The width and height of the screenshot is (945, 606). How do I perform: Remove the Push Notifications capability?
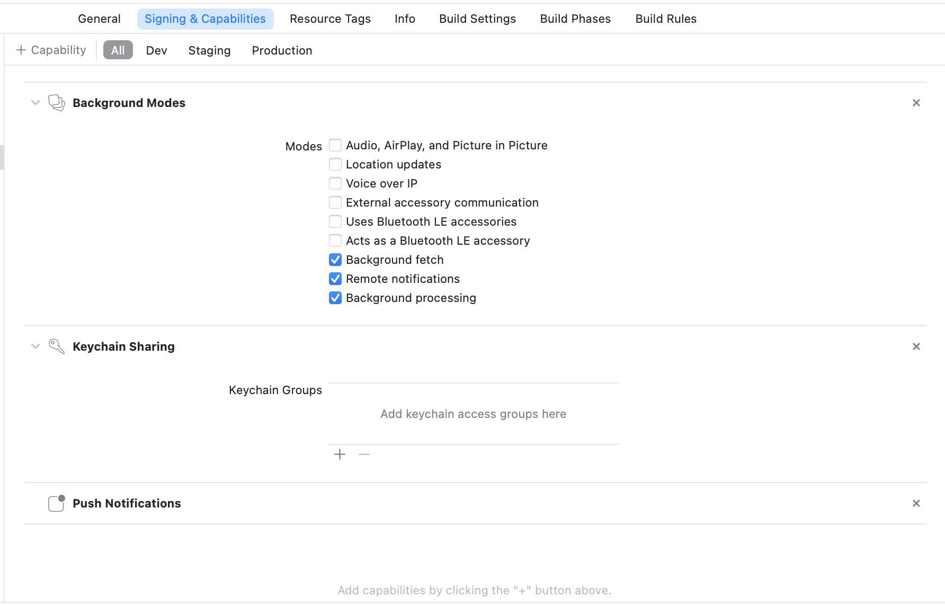pos(916,503)
